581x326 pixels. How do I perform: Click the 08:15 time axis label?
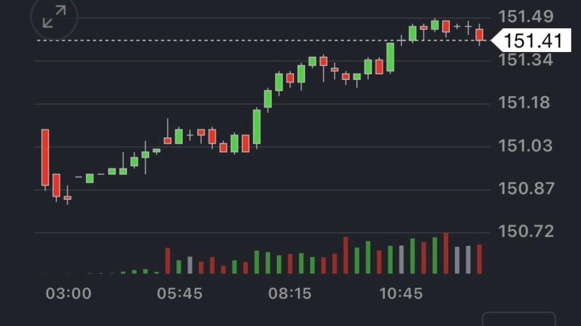coord(290,294)
